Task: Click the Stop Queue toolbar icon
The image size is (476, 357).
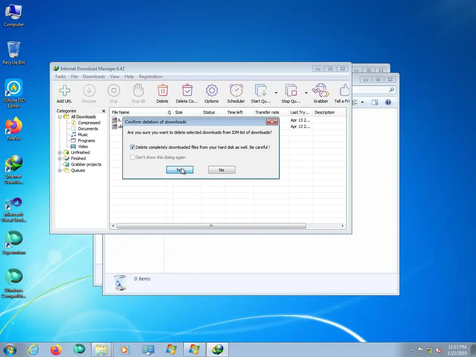Action: 291,90
